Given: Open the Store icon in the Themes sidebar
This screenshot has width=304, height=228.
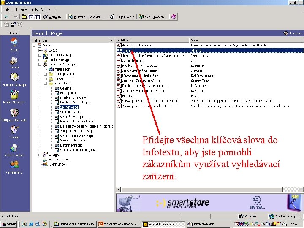Looking at the screenshot, I should tap(14, 44).
